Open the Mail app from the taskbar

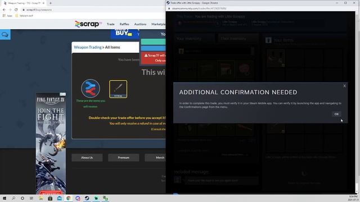59,198
